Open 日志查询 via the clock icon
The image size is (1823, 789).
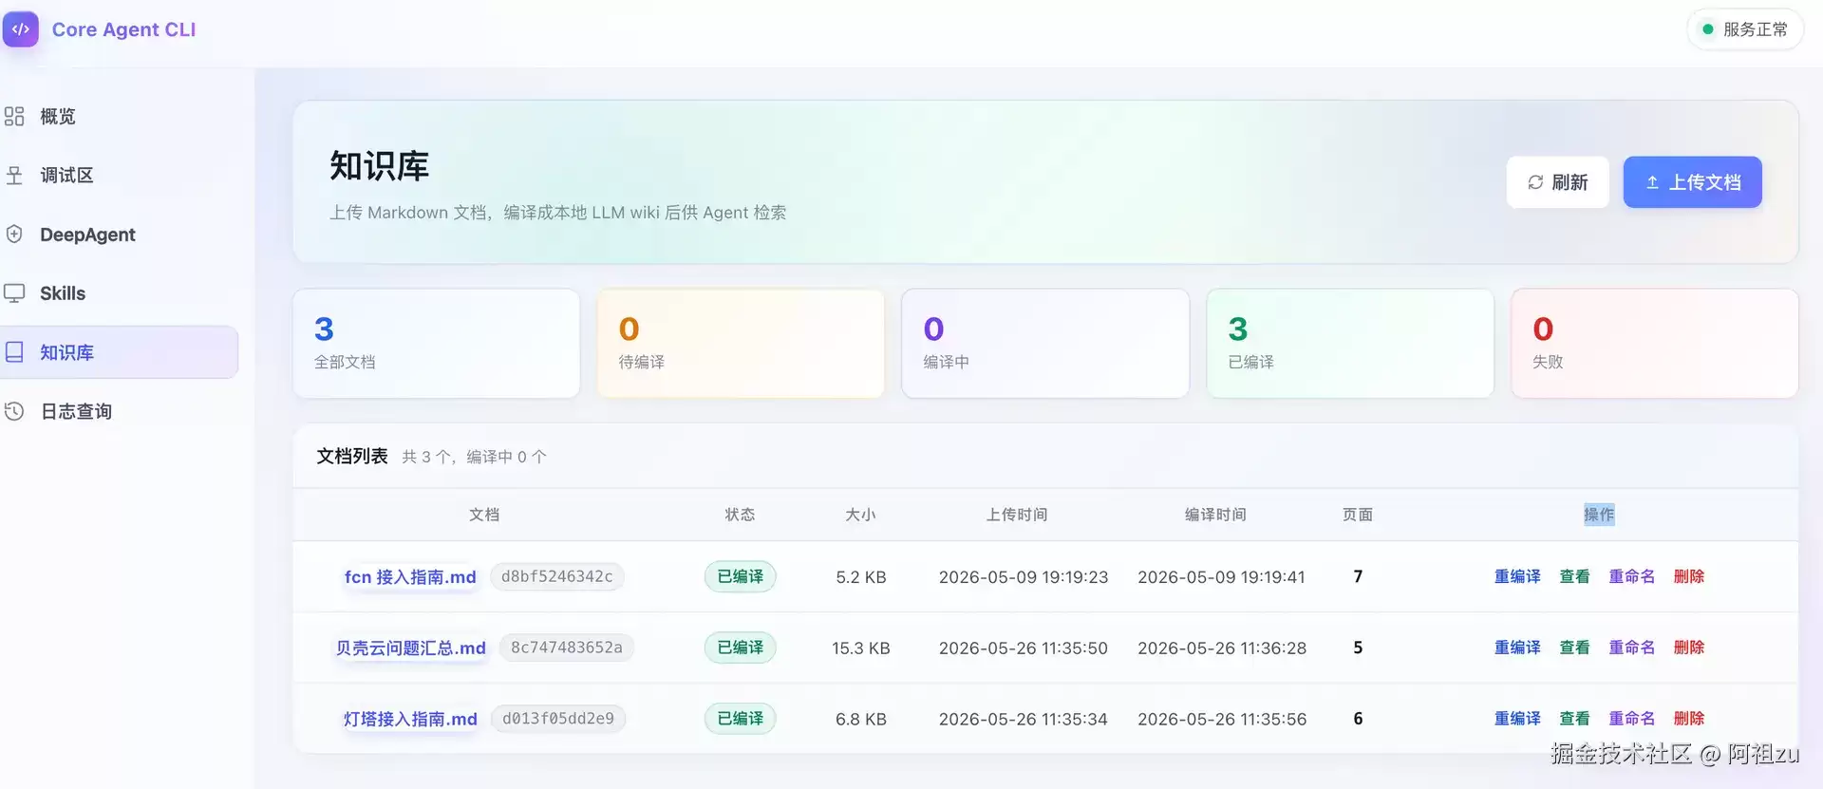tap(14, 411)
